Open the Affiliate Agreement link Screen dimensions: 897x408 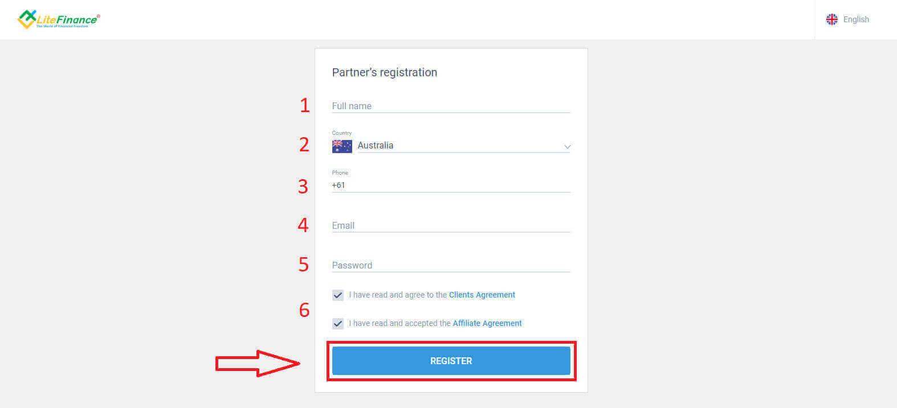coord(487,323)
